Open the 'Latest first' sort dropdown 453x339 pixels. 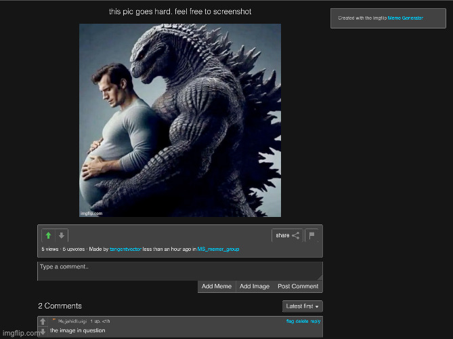pyautogui.click(x=302, y=306)
